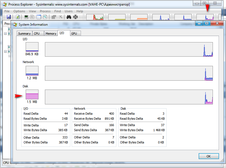Viewport: 226px width, 168px height.
Task: Click the Show Process Tree icon
Action: click(x=32, y=17)
